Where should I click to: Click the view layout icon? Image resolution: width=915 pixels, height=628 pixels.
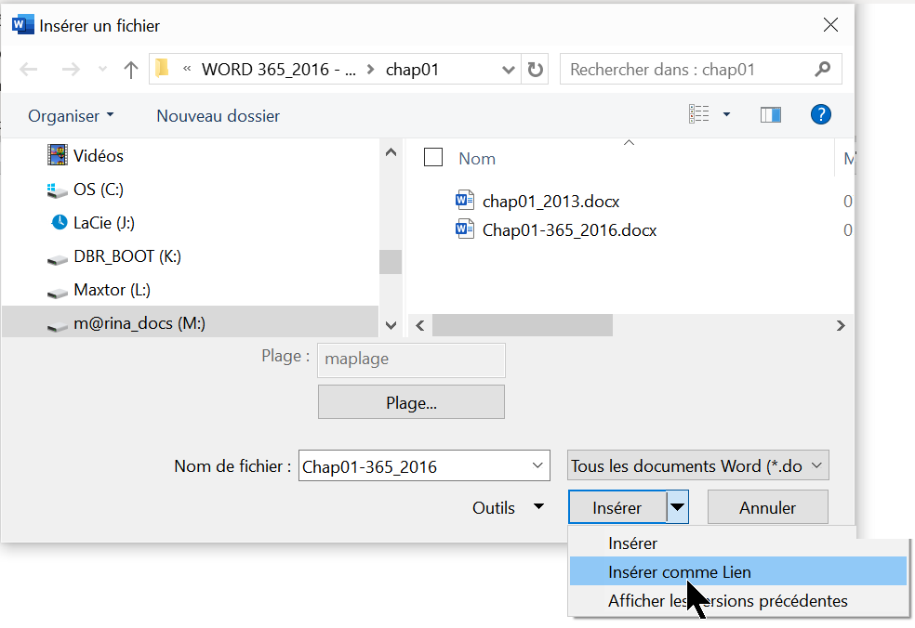click(698, 115)
